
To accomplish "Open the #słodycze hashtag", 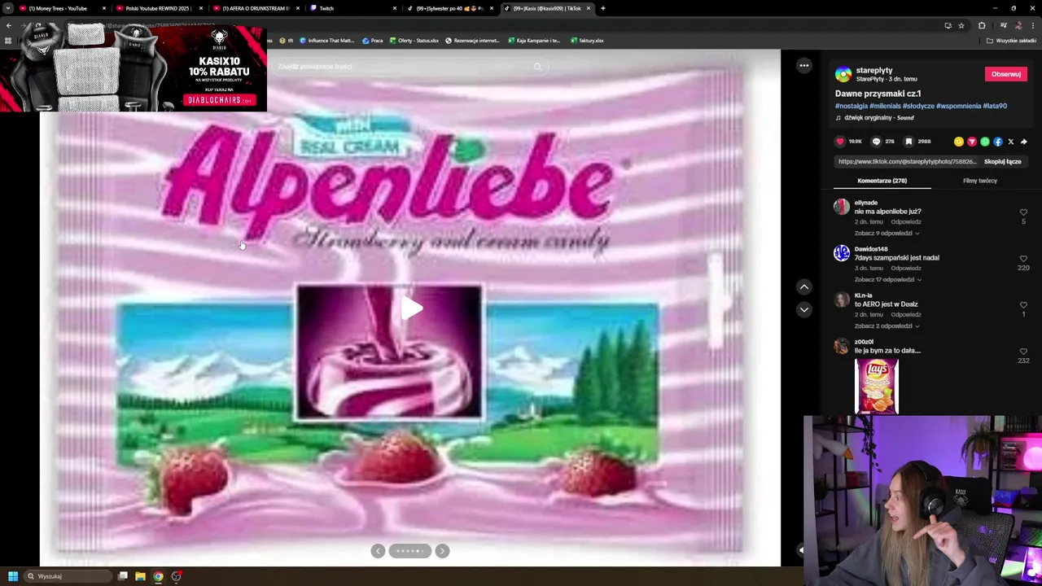I will [x=918, y=106].
